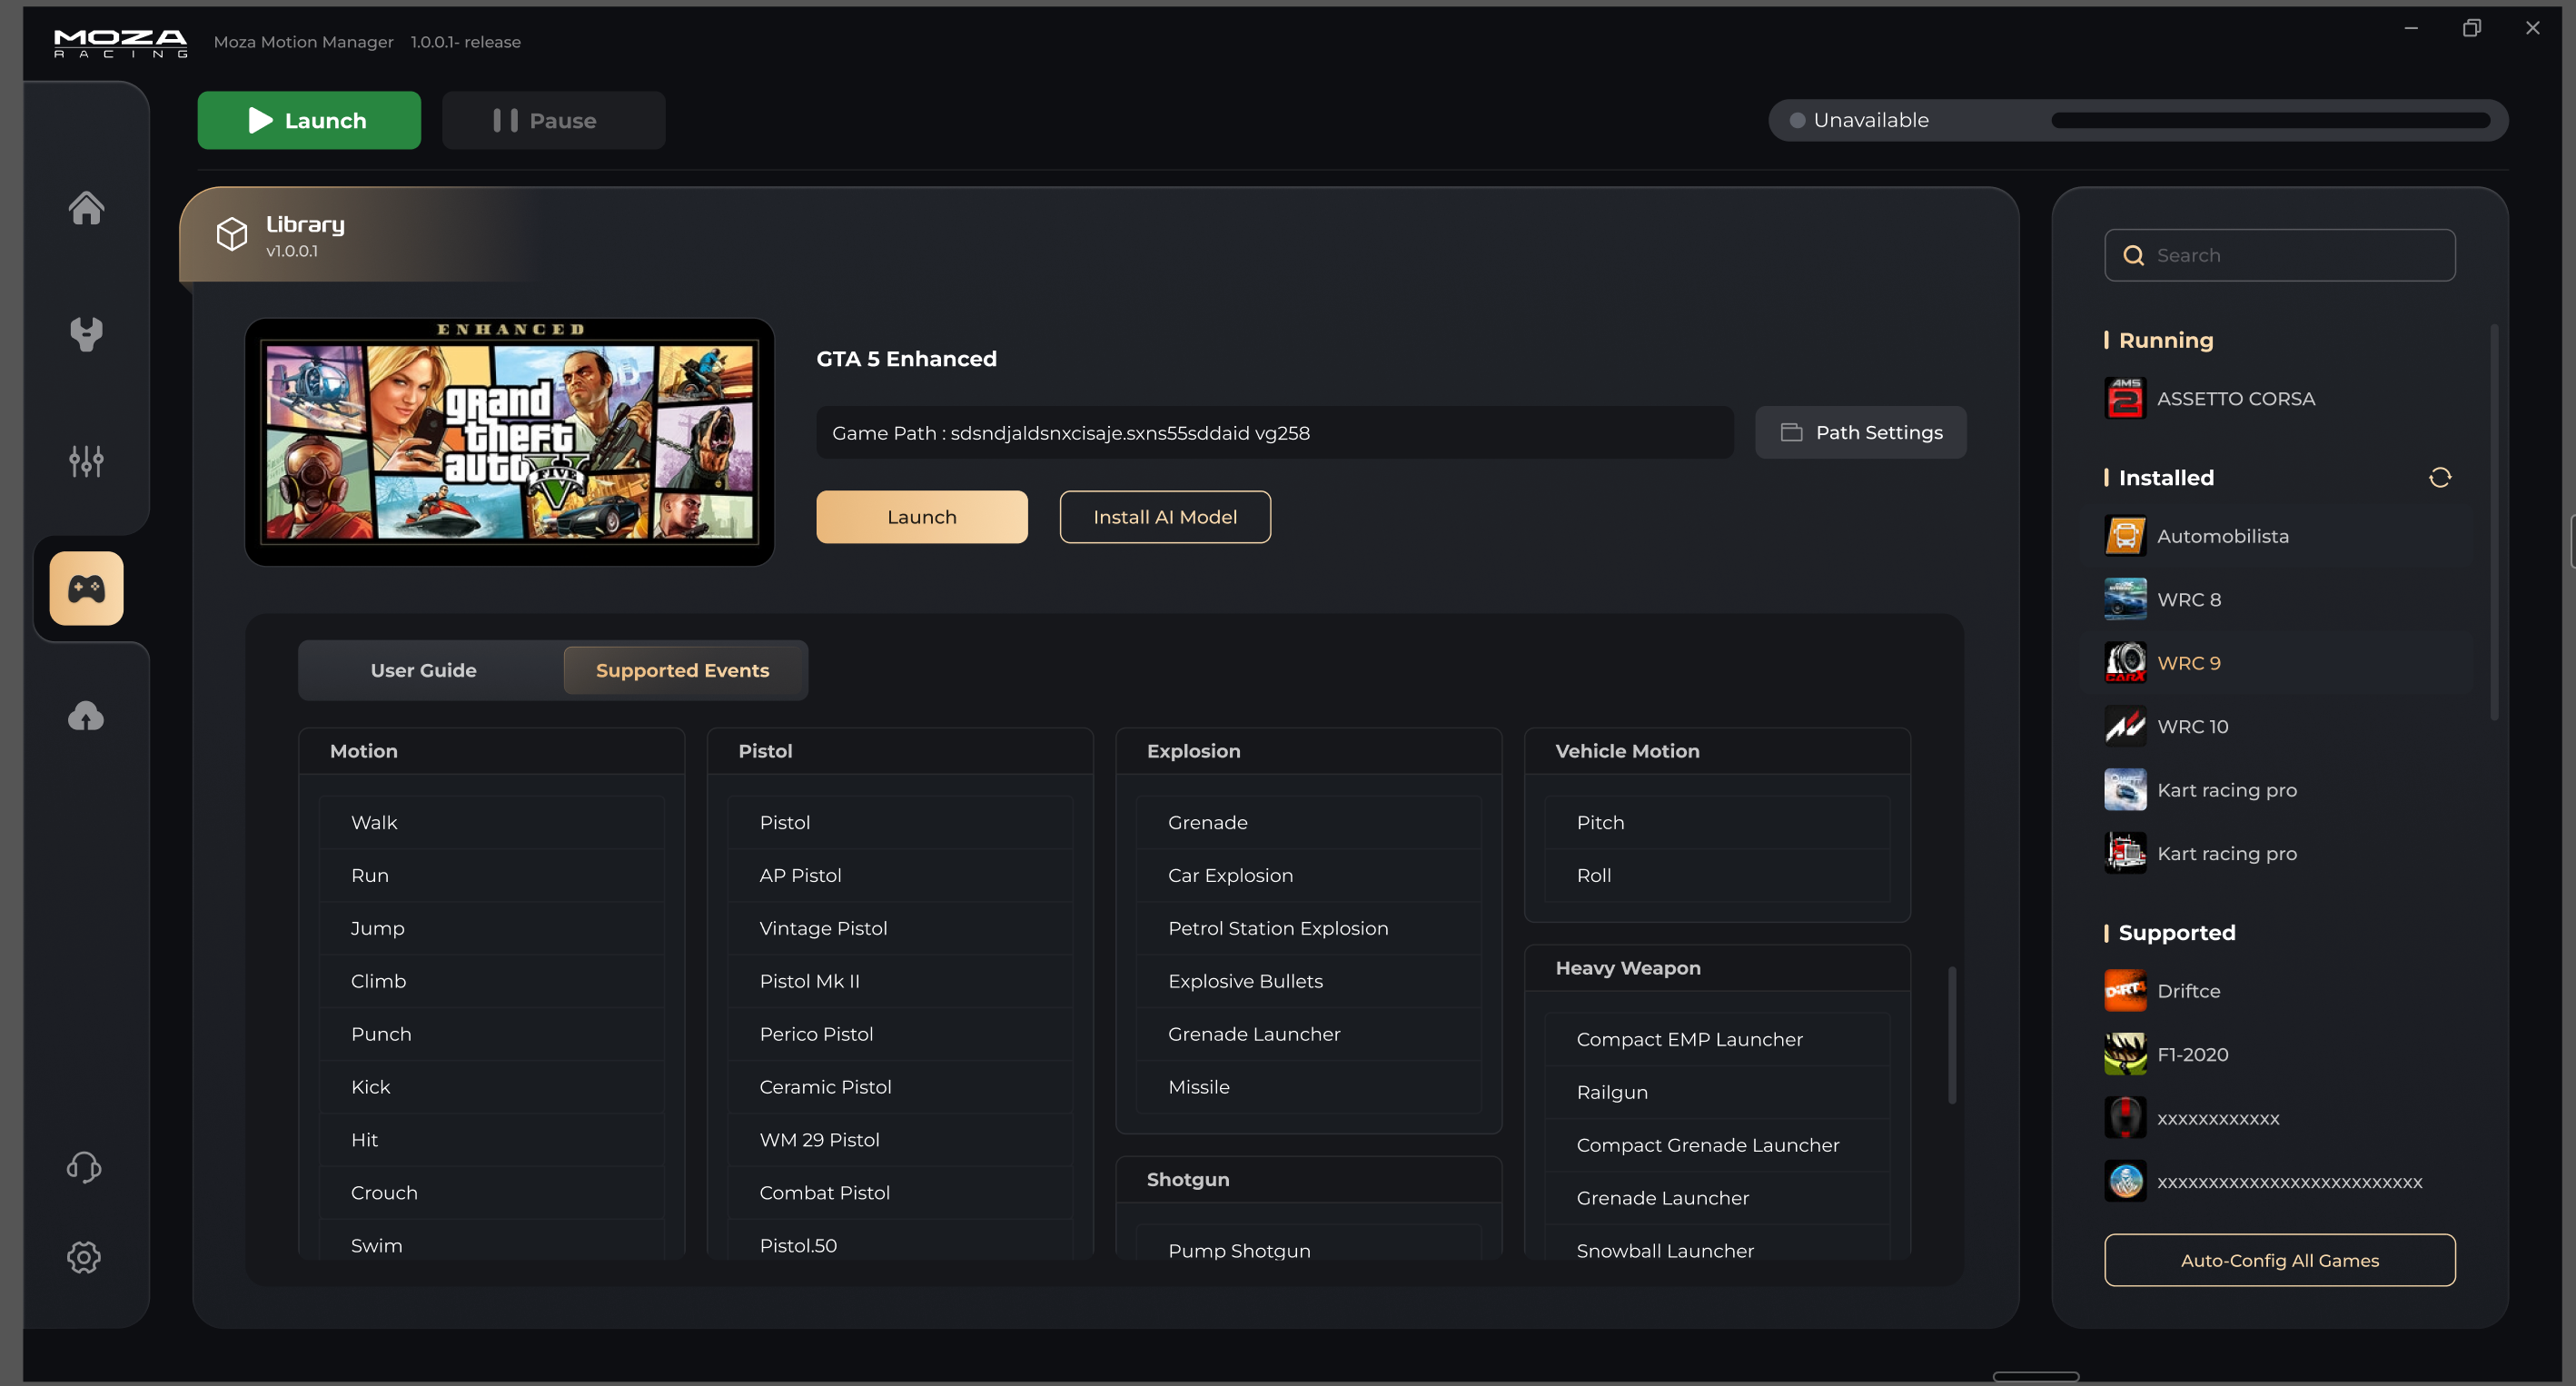Click the WRC 8 game icon

coord(2125,599)
